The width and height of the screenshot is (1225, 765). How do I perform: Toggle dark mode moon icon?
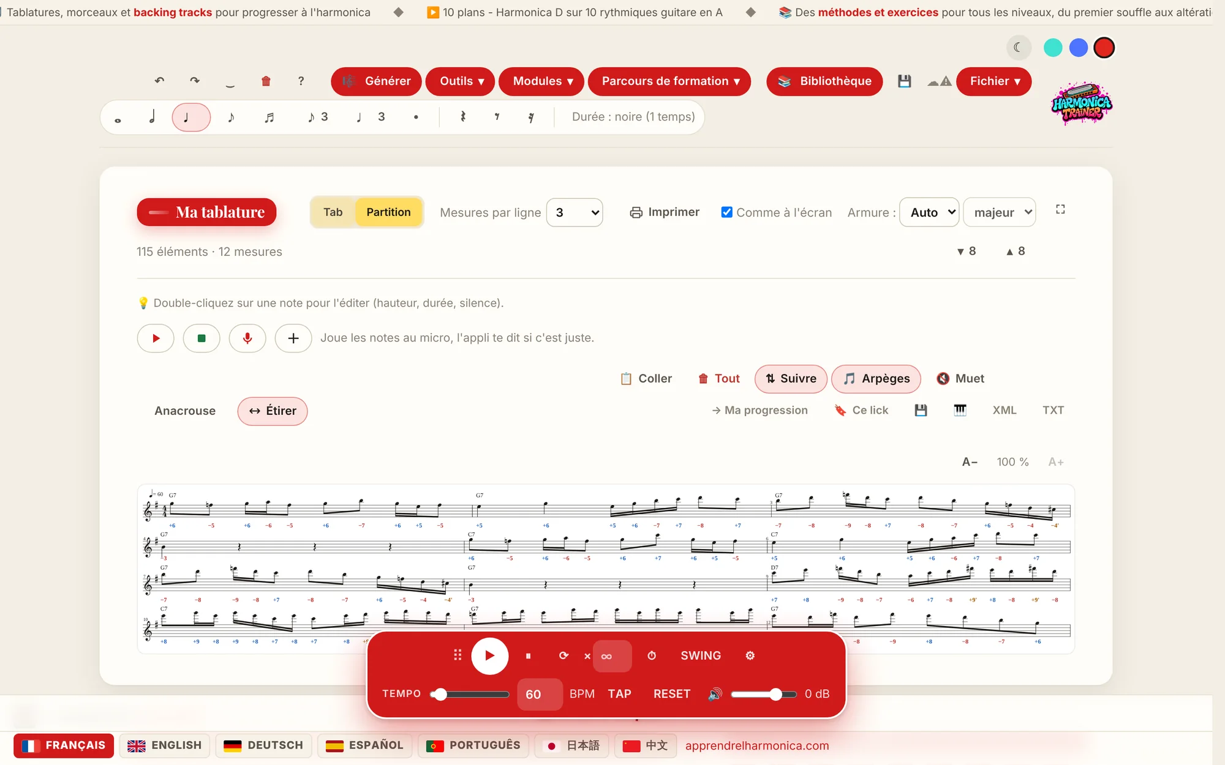(x=1019, y=48)
